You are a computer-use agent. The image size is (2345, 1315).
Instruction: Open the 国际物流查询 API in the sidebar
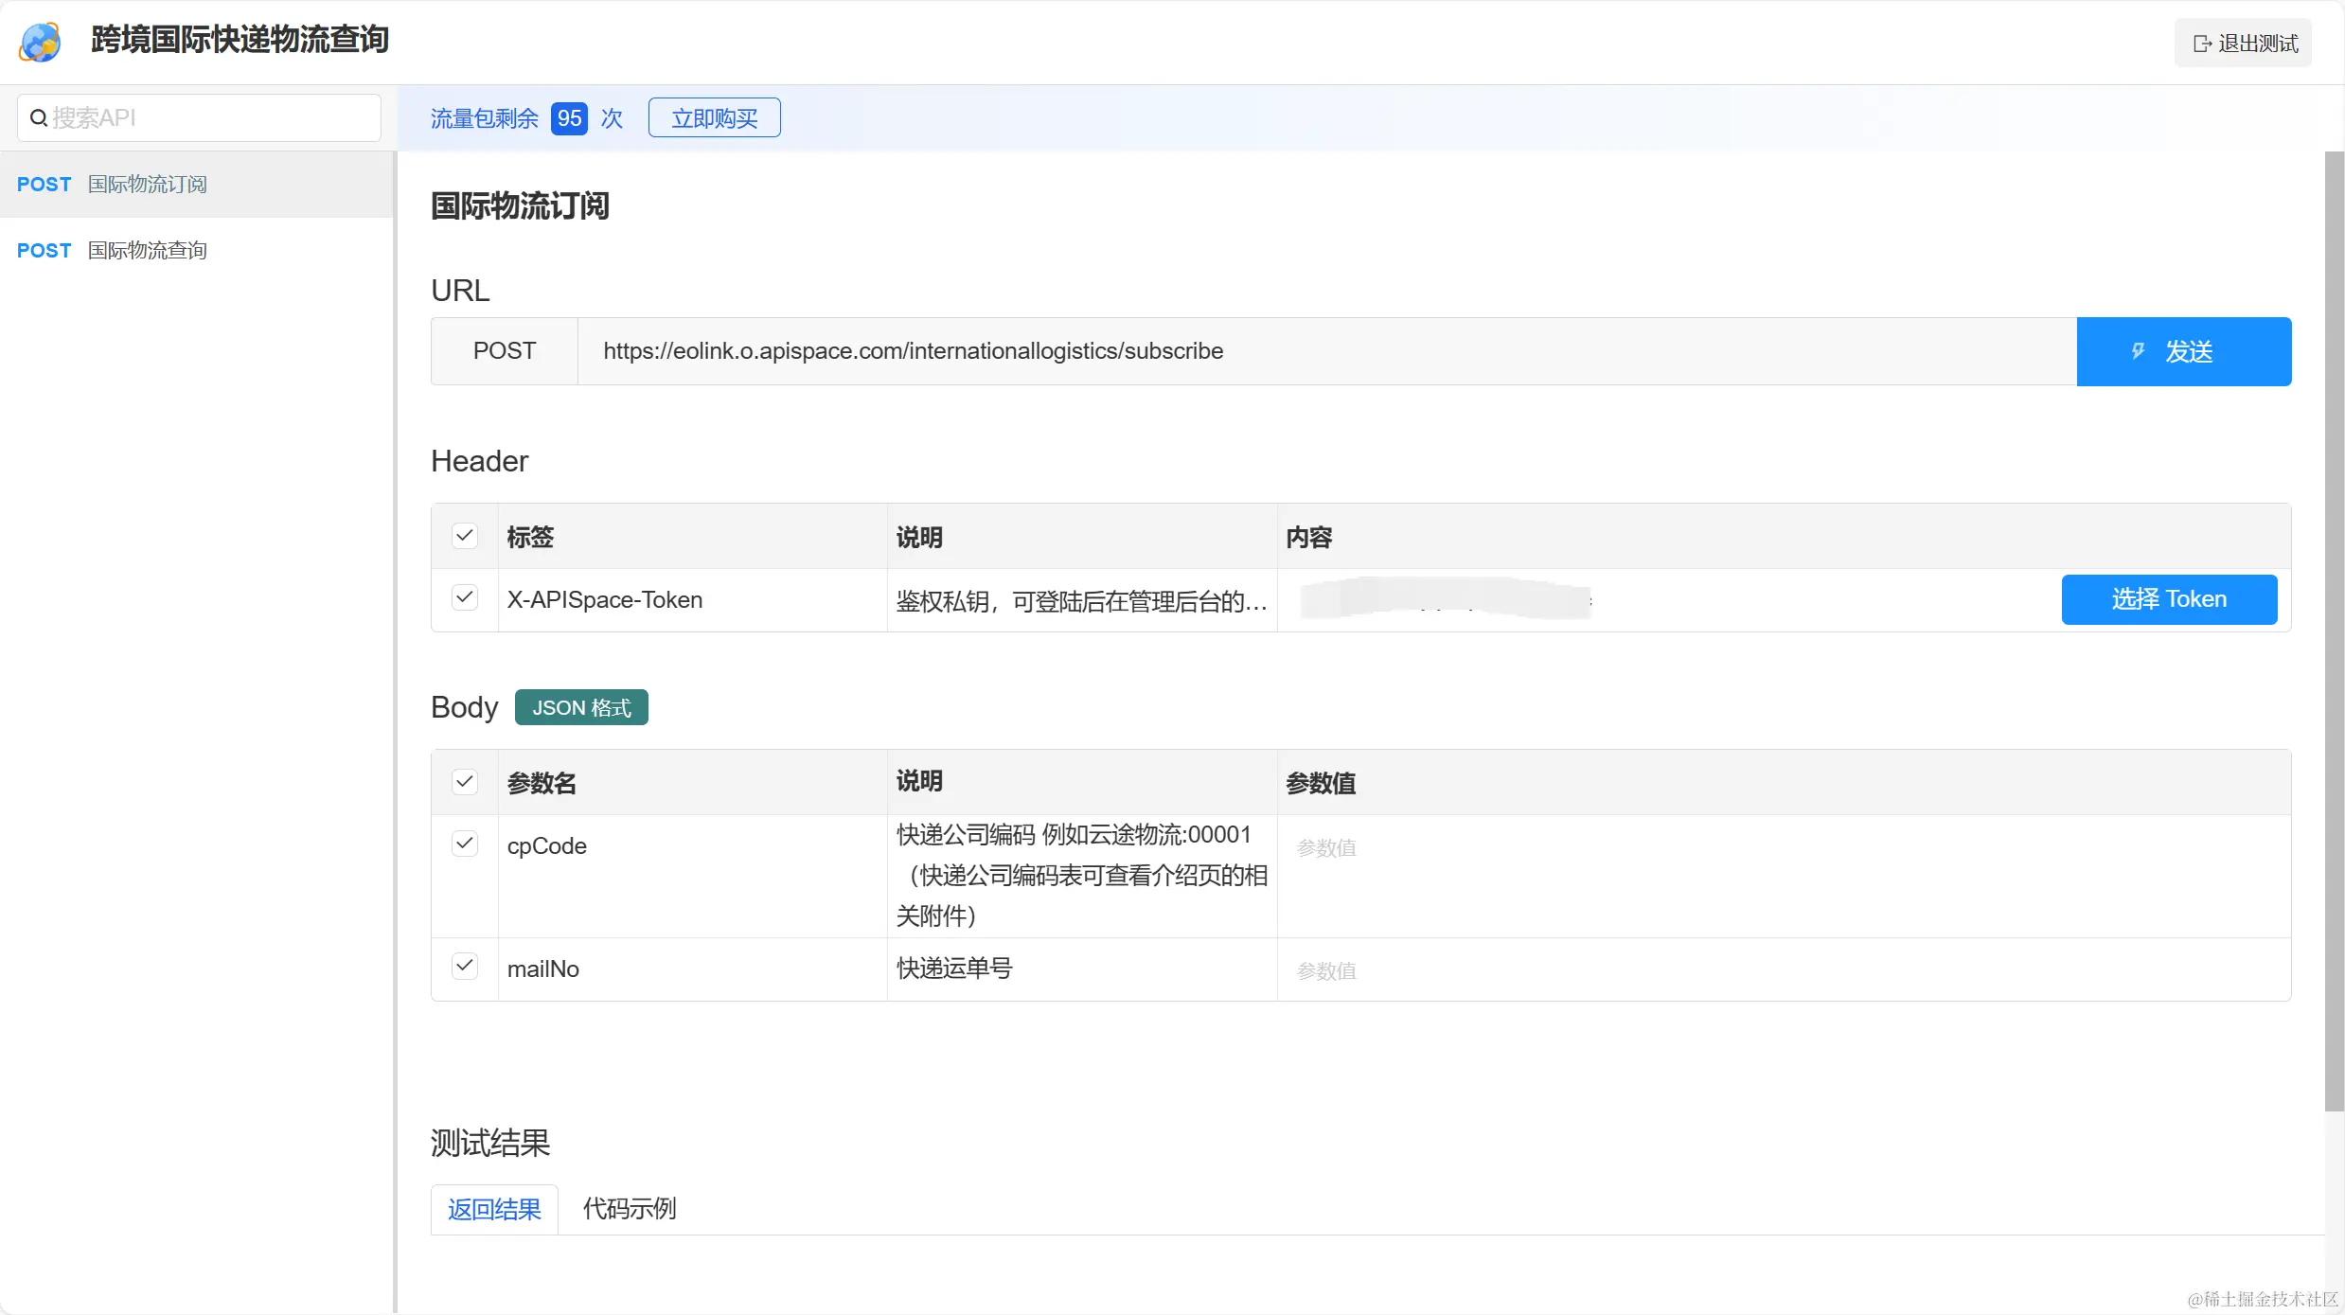point(147,251)
